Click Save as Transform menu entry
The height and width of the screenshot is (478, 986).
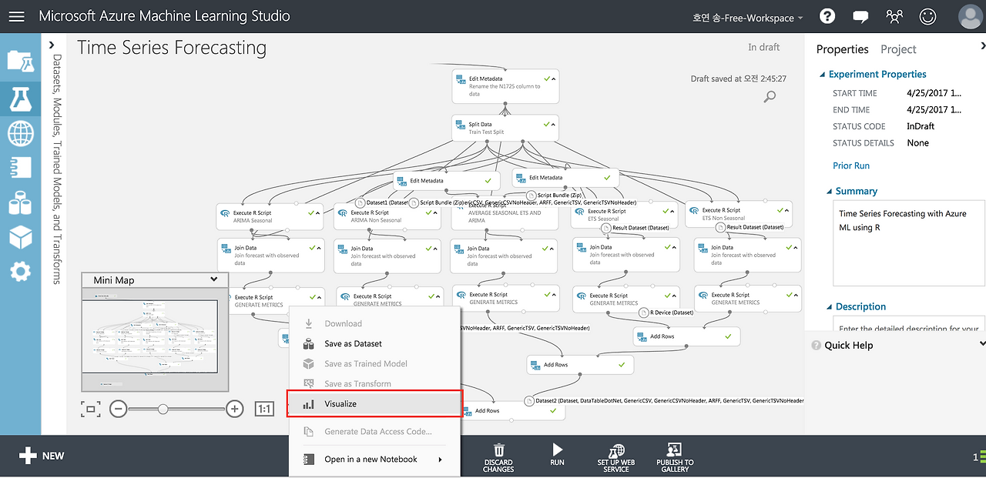[374, 384]
